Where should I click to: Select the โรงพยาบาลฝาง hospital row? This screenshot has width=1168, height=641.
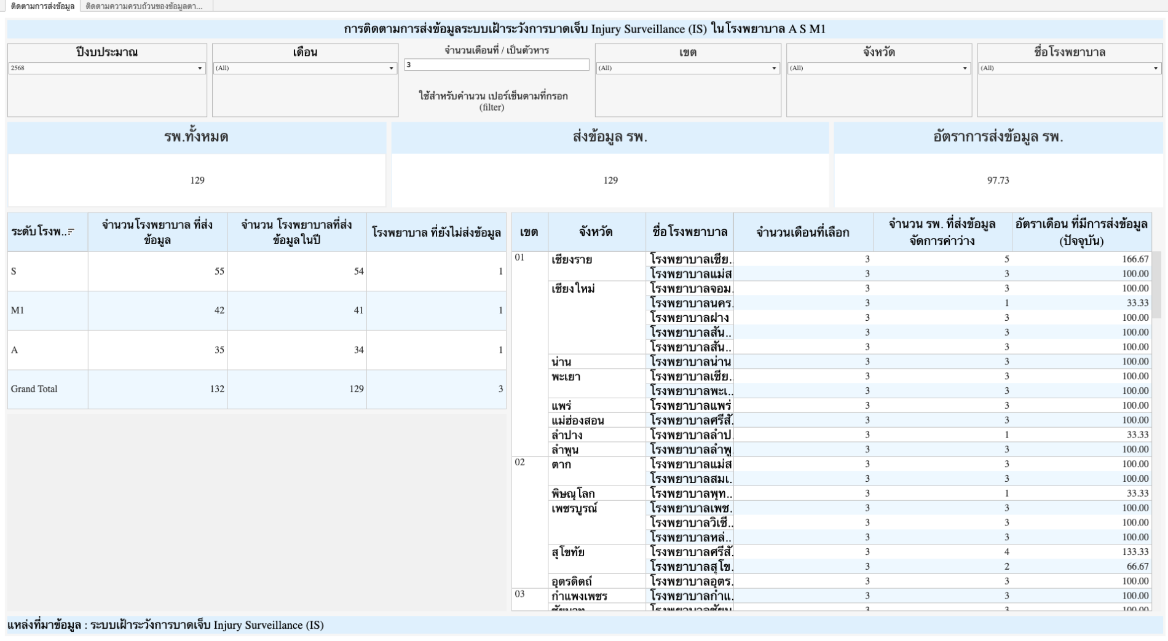pyautogui.click(x=690, y=318)
